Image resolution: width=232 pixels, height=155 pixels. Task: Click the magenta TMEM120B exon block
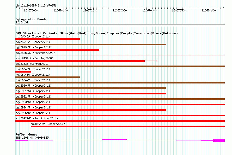[219, 141]
